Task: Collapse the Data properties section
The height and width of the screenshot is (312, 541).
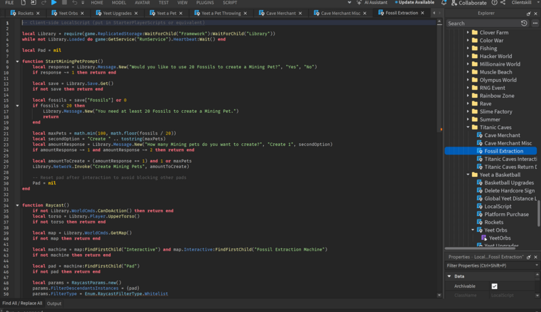Action: pyautogui.click(x=450, y=276)
